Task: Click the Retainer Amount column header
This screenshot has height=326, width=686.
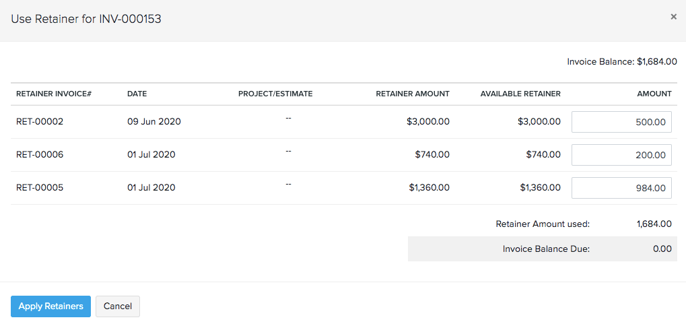Action: [412, 94]
